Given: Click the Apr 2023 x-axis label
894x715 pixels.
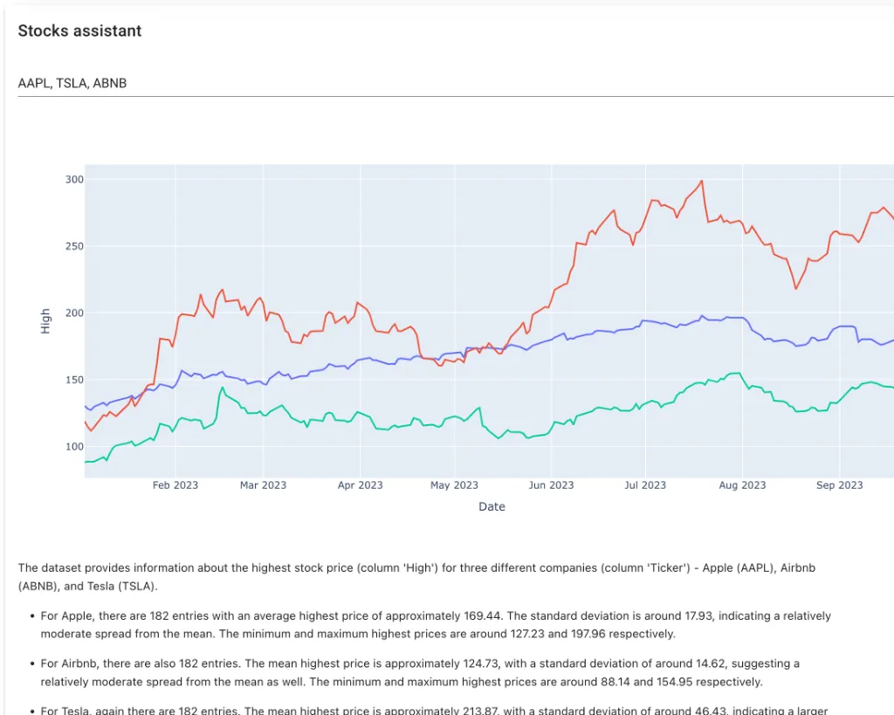Looking at the screenshot, I should pyautogui.click(x=359, y=485).
